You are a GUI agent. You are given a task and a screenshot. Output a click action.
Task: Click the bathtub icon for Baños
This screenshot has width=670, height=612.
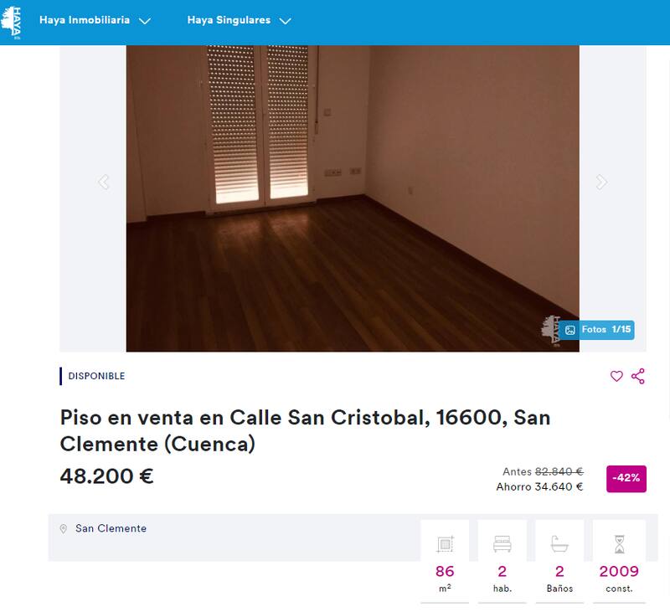(559, 543)
